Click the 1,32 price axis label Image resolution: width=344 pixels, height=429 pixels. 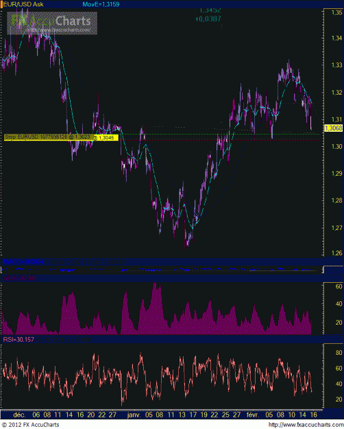(336, 92)
